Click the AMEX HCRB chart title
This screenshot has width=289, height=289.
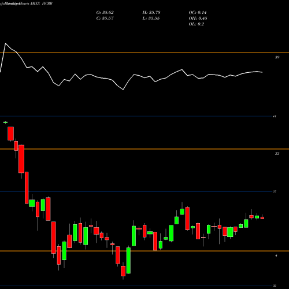(41, 3)
